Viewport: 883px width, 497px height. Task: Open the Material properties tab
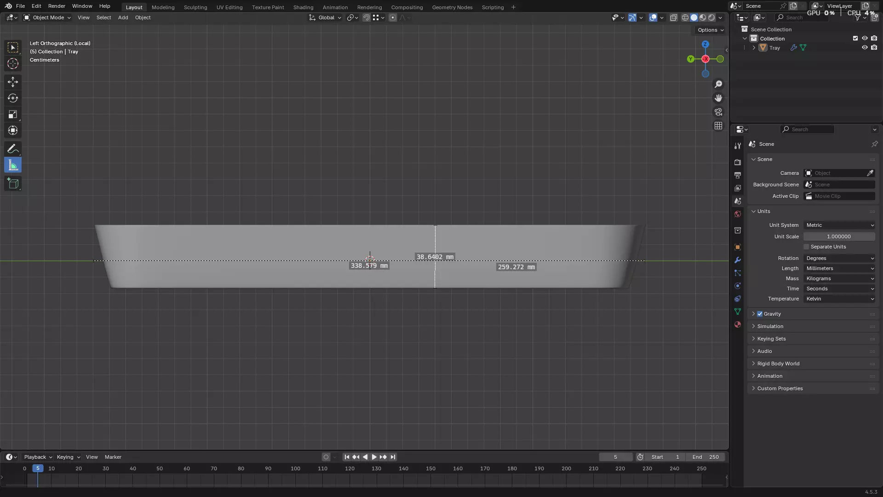coord(738,324)
